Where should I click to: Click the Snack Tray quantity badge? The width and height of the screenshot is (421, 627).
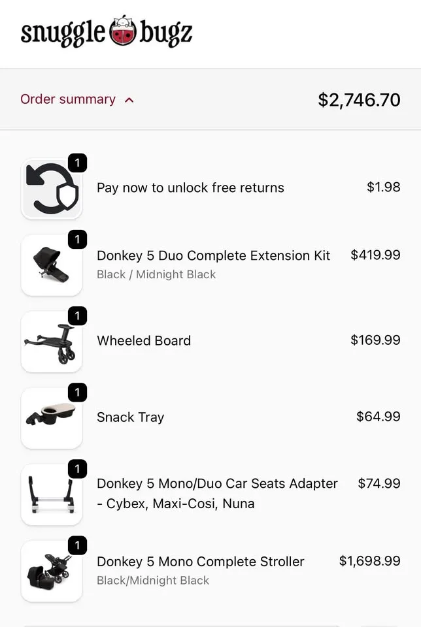pos(78,393)
